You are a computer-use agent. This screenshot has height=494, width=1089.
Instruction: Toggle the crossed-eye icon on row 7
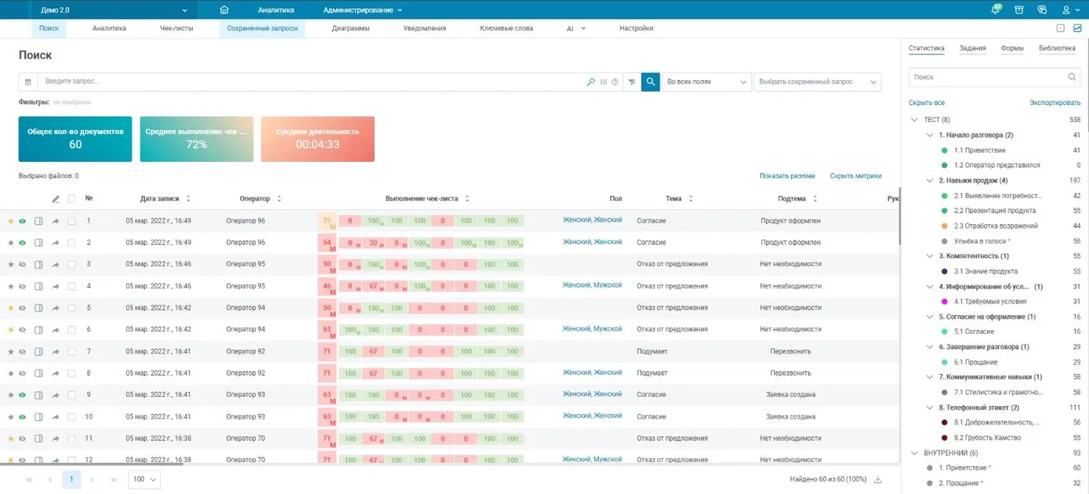[x=23, y=352]
